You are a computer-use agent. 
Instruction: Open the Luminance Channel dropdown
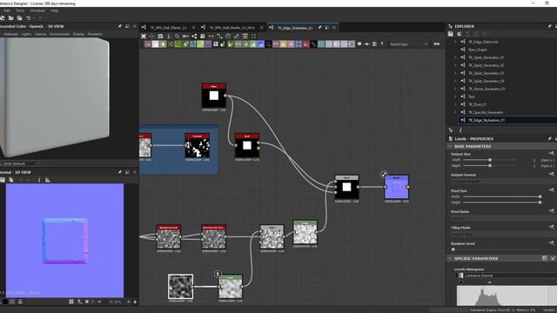coord(506,276)
